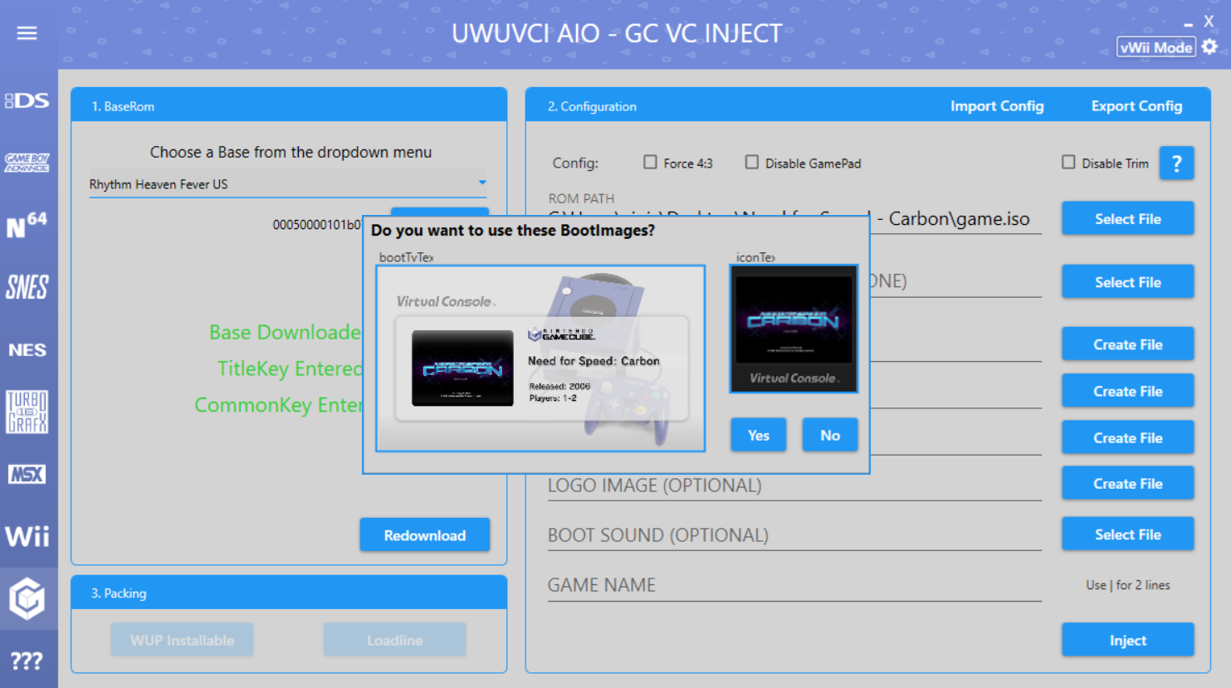Open the SNES injector

27,287
